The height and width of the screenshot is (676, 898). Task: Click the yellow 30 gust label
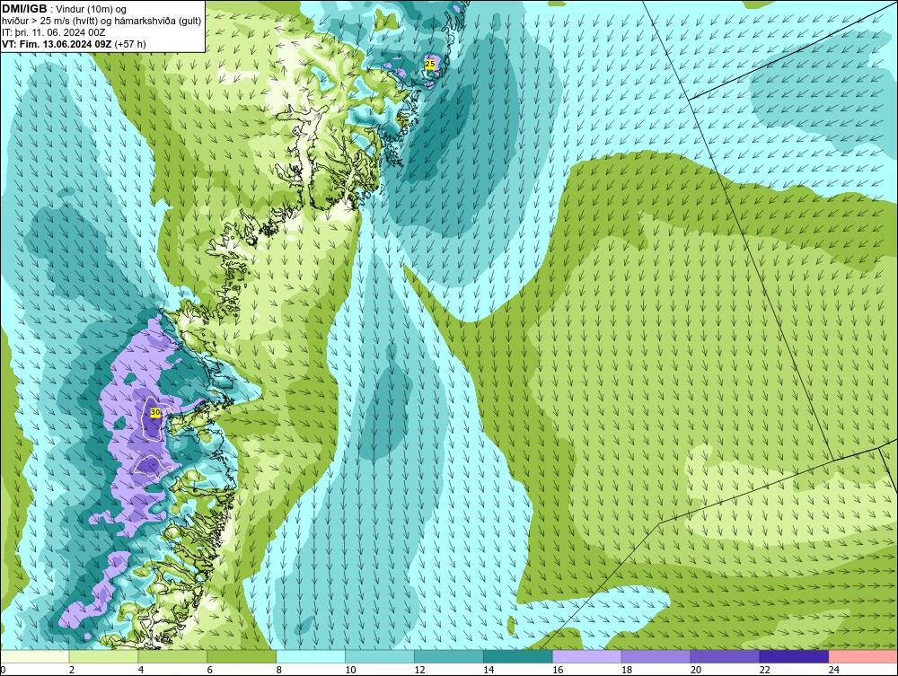(155, 413)
